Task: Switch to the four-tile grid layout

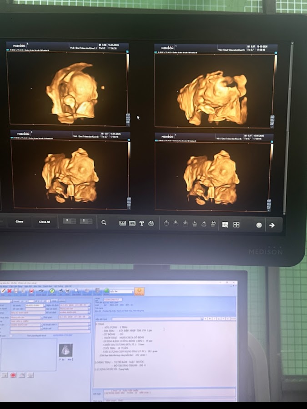Action: pyautogui.click(x=236, y=224)
